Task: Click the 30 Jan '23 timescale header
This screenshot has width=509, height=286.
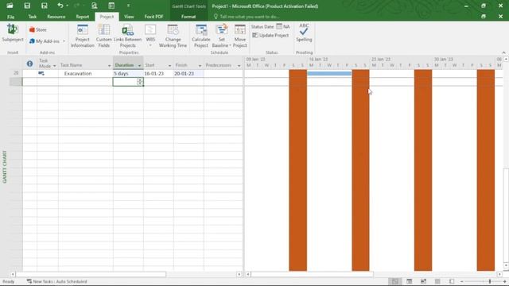Action: (x=444, y=60)
